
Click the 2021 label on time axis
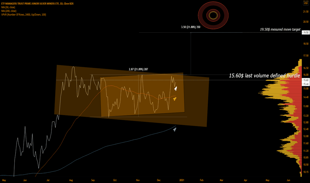182,180
